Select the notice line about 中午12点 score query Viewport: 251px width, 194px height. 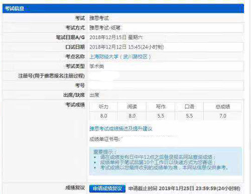pos(158,157)
